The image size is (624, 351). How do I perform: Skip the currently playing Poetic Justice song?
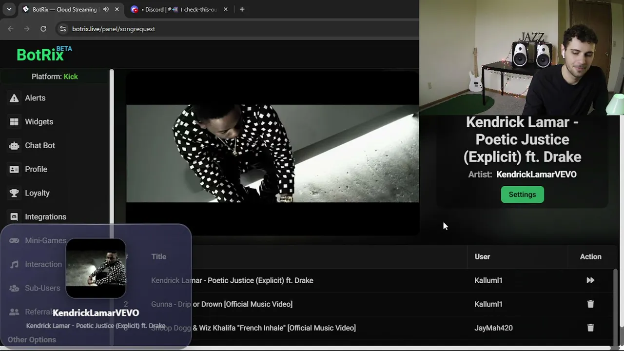pyautogui.click(x=590, y=280)
